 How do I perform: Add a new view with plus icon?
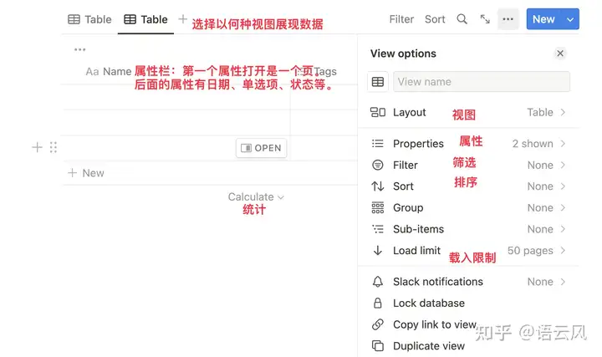click(183, 19)
